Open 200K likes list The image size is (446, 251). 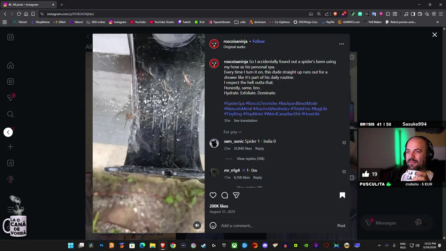219,206
